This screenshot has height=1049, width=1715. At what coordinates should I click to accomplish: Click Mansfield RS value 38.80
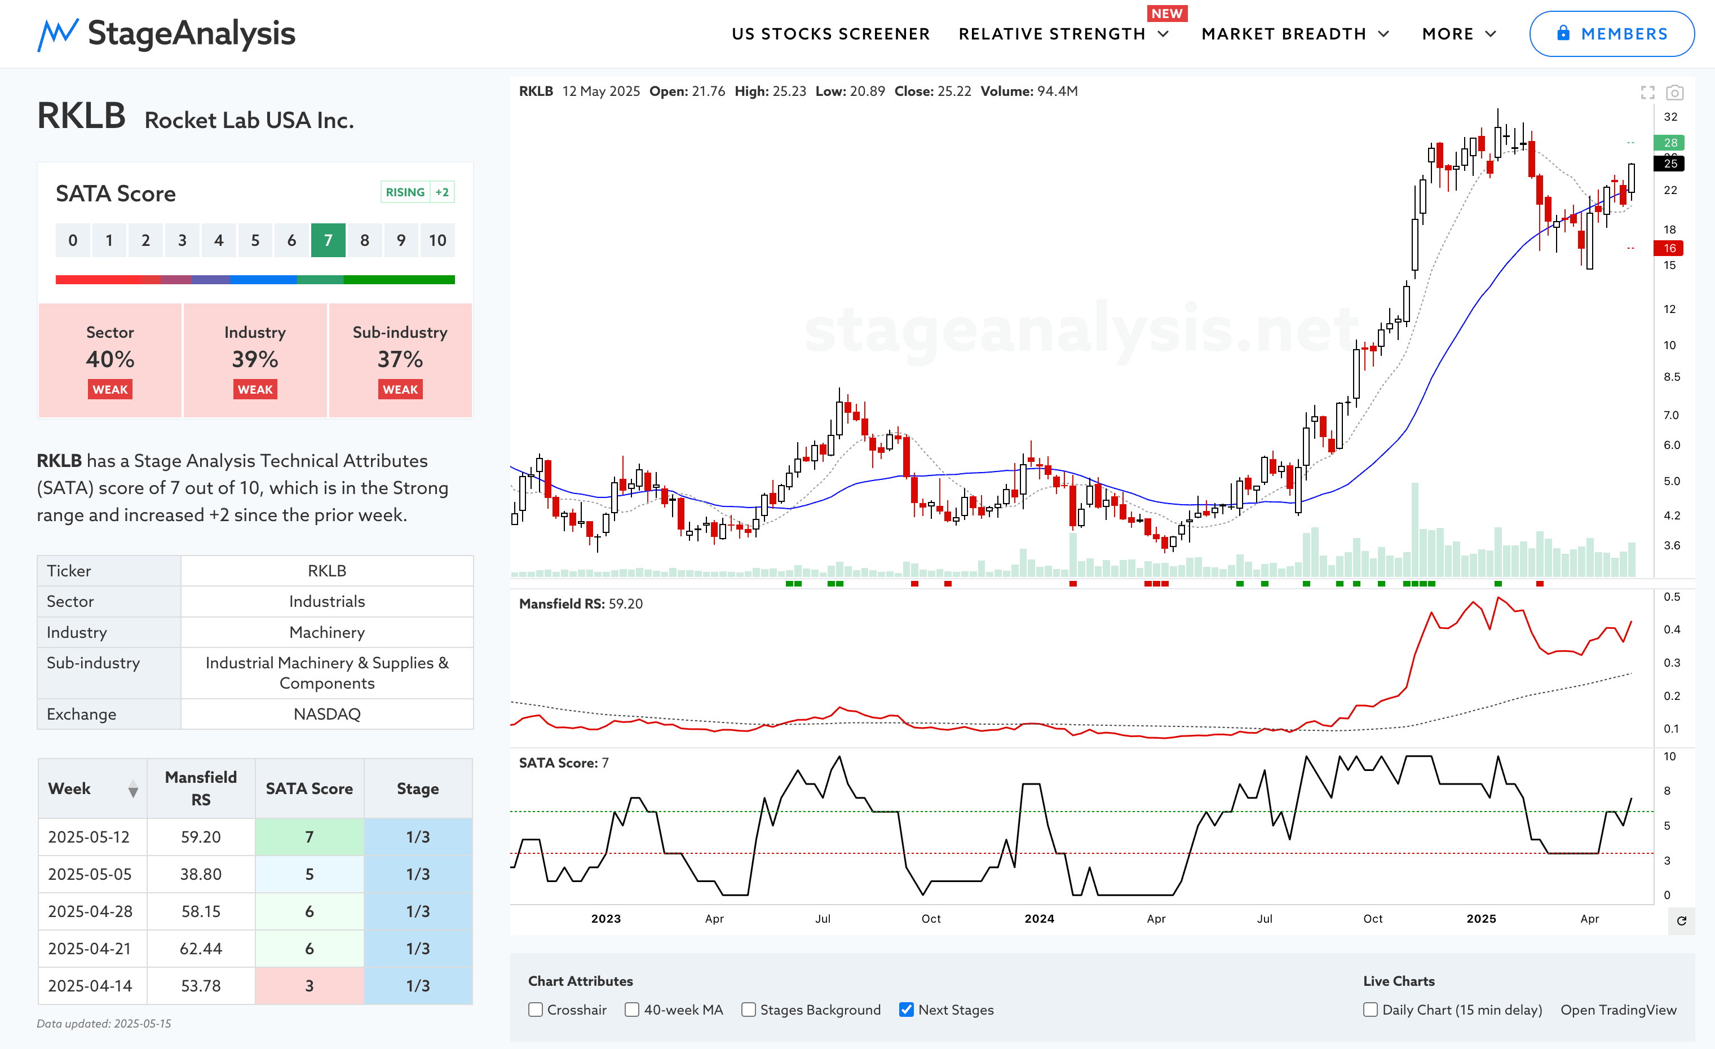tap(201, 874)
